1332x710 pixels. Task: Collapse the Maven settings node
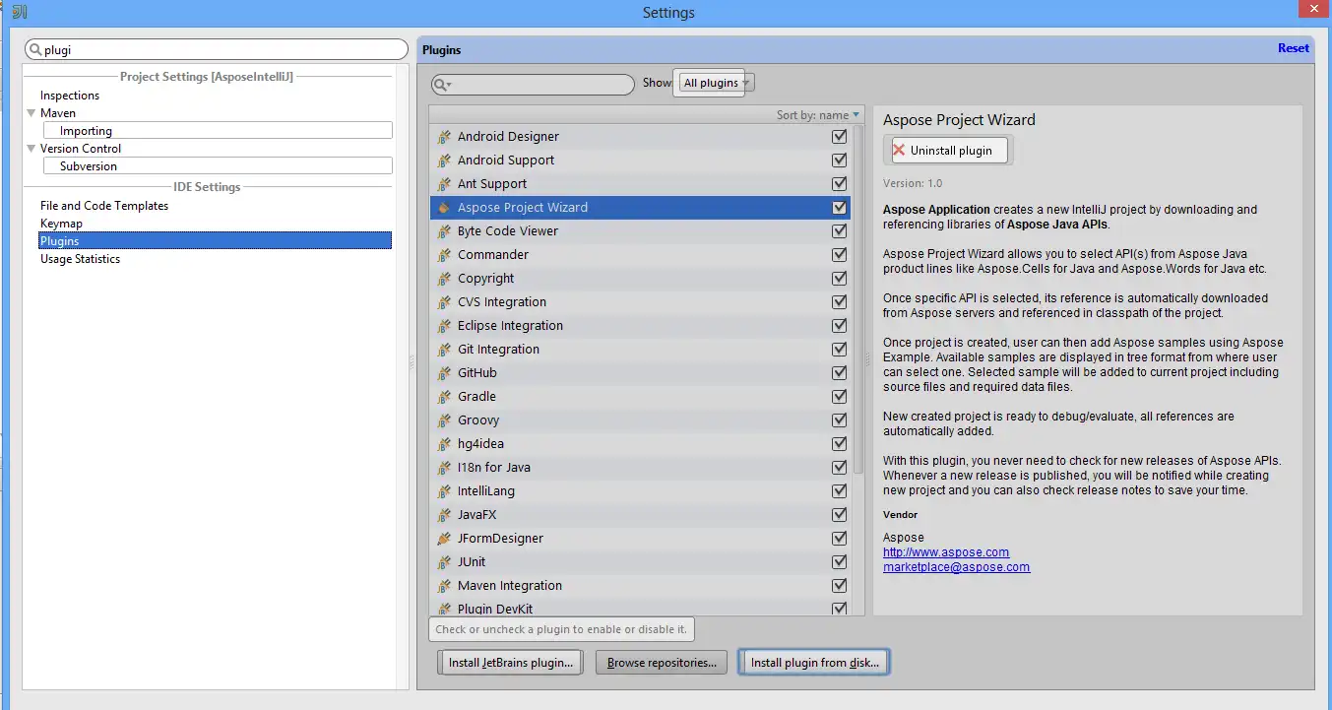click(x=32, y=113)
